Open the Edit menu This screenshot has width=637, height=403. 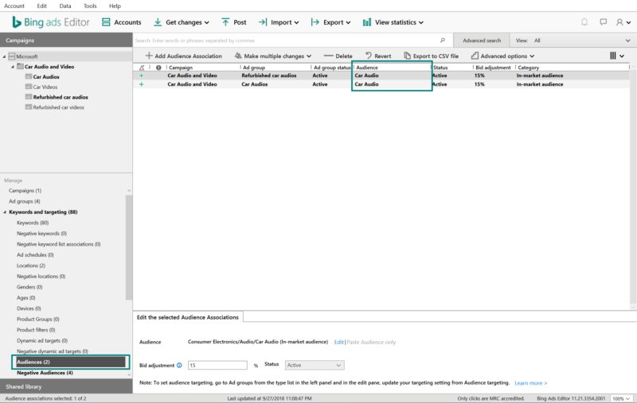coord(42,6)
